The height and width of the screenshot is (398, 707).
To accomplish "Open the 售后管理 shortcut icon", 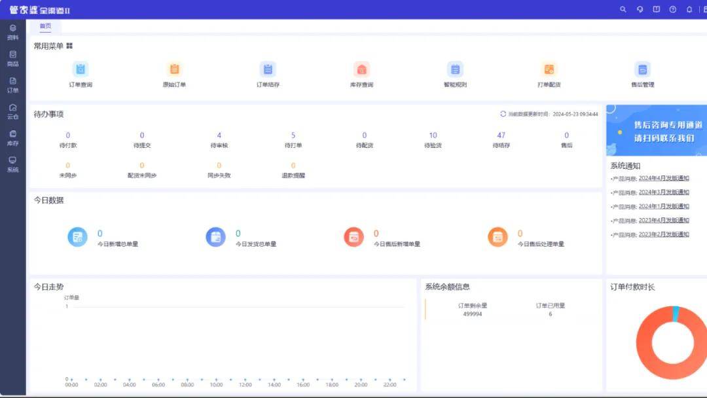I will [x=643, y=69].
